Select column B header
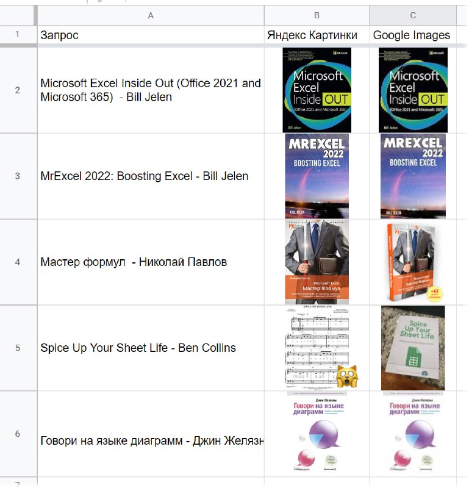469x488 pixels. 317,15
